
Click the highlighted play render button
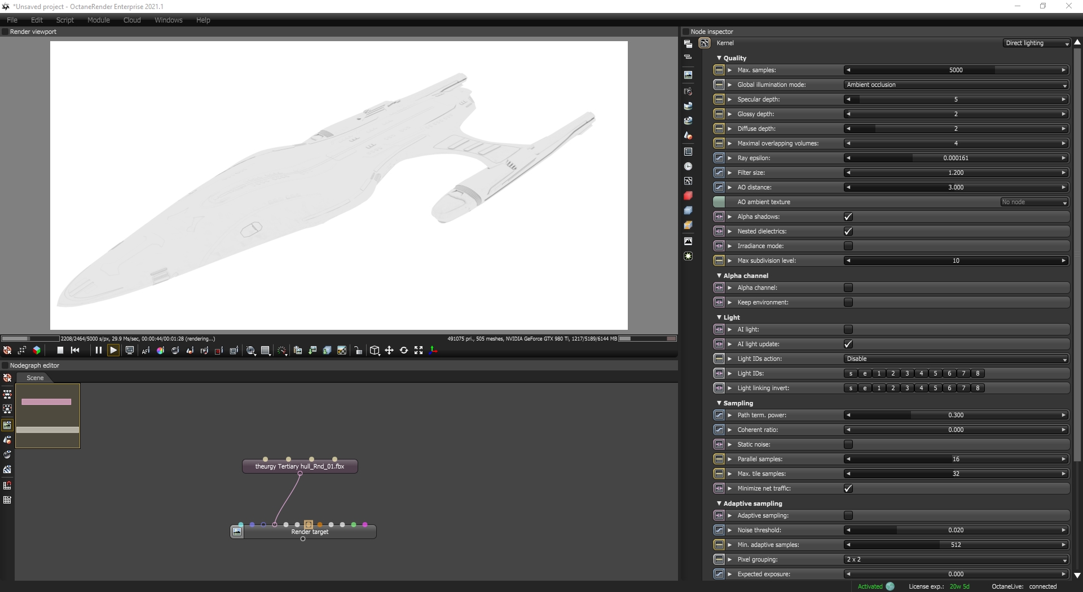[x=113, y=351]
